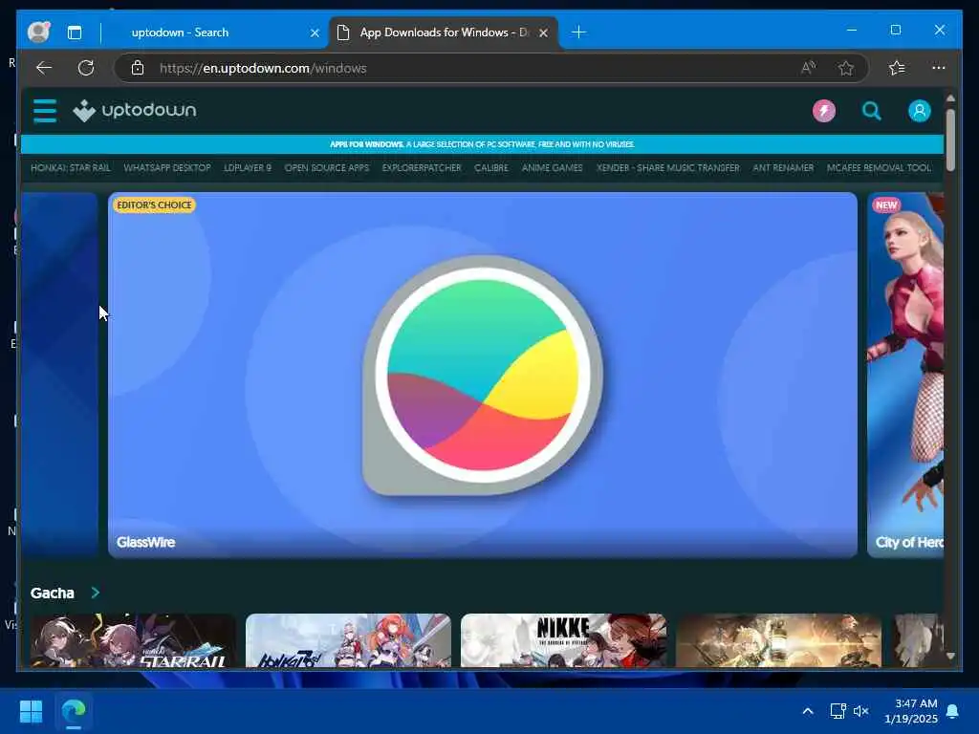Open the Windows Start menu
The image size is (979, 734).
31,711
